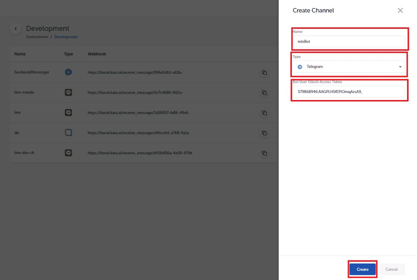Click the Cancel button
Image resolution: width=417 pixels, height=280 pixels.
pos(391,269)
